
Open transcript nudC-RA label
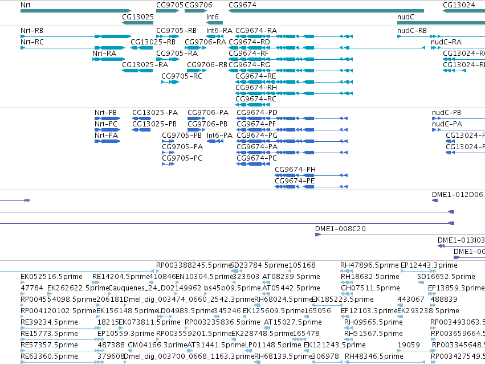point(446,42)
